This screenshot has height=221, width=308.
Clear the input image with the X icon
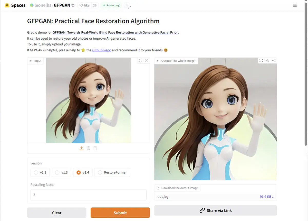click(x=147, y=60)
